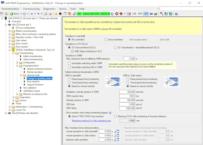Image resolution: width=203 pixels, height=145 pixels.
Task: Click the 'active with SOS A0322' status field
Action: point(96,14)
